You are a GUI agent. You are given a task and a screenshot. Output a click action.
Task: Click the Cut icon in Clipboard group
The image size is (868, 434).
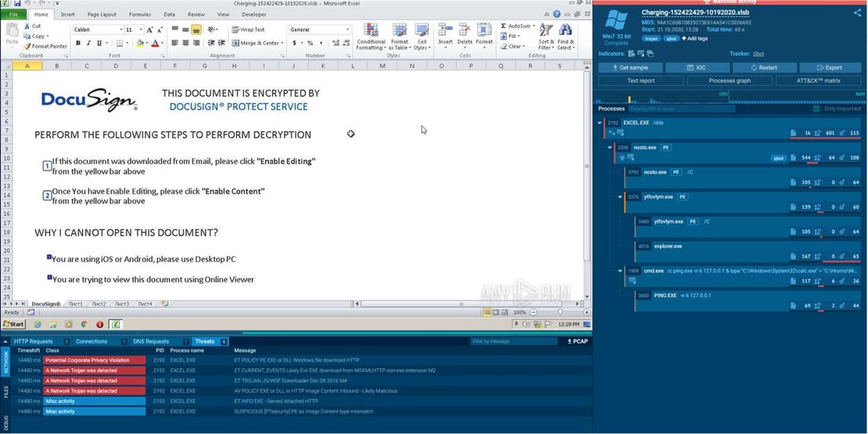pyautogui.click(x=27, y=26)
